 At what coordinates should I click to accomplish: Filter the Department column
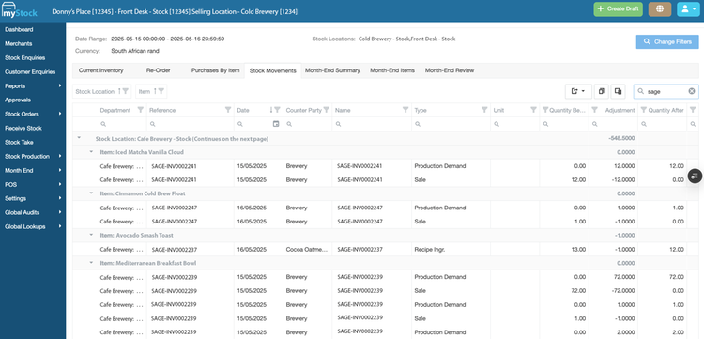point(140,110)
